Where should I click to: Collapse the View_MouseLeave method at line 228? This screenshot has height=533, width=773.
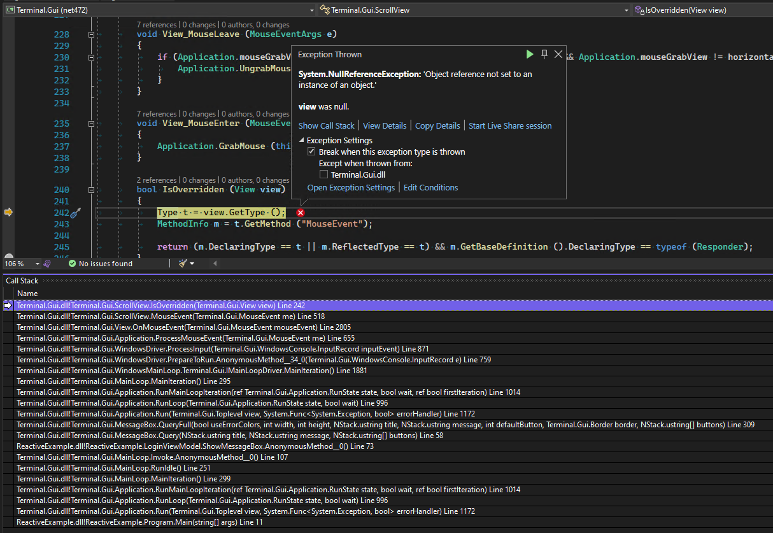(x=92, y=34)
